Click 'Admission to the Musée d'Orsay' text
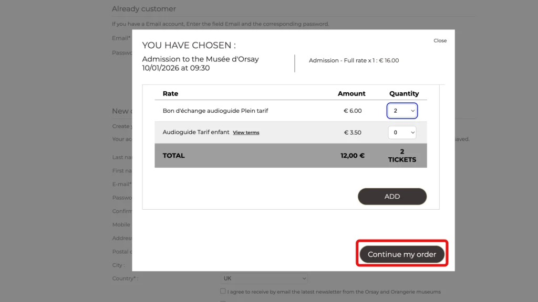This screenshot has width=538, height=302. coord(200,59)
